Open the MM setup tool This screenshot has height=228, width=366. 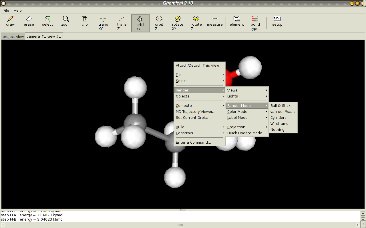(277, 21)
